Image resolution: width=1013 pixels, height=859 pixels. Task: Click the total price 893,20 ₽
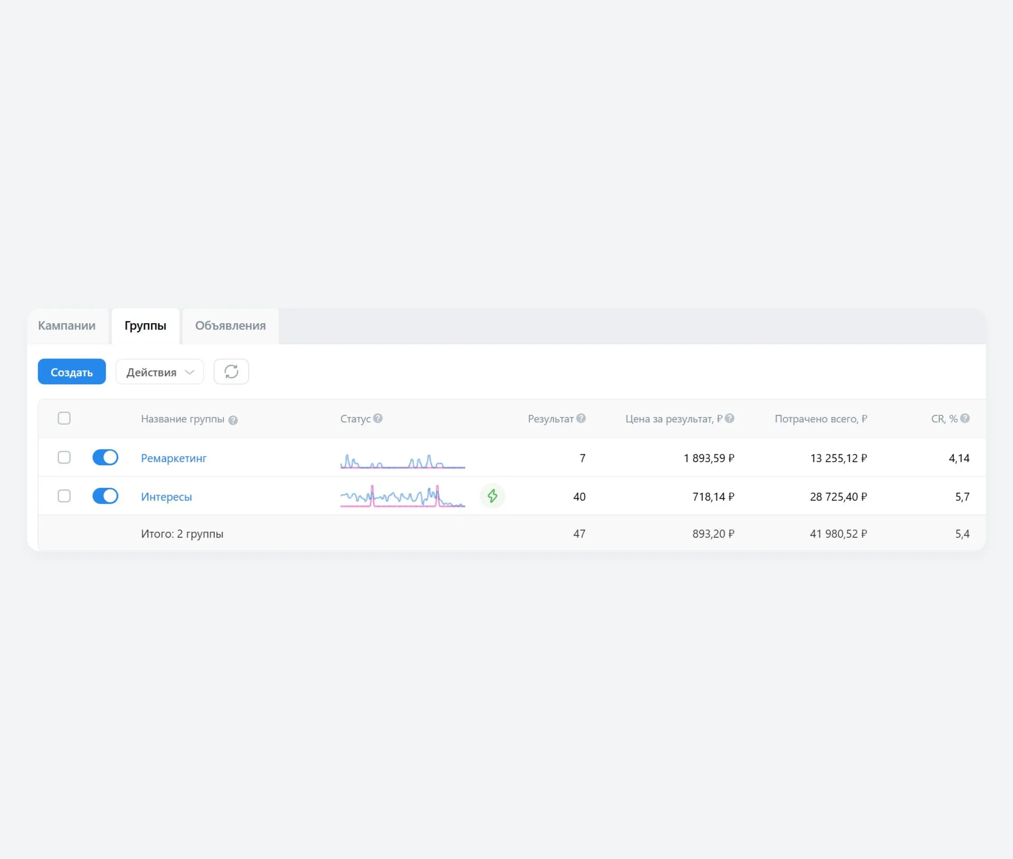click(x=714, y=533)
